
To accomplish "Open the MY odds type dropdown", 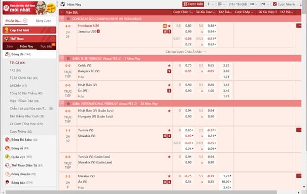I will [265, 4].
